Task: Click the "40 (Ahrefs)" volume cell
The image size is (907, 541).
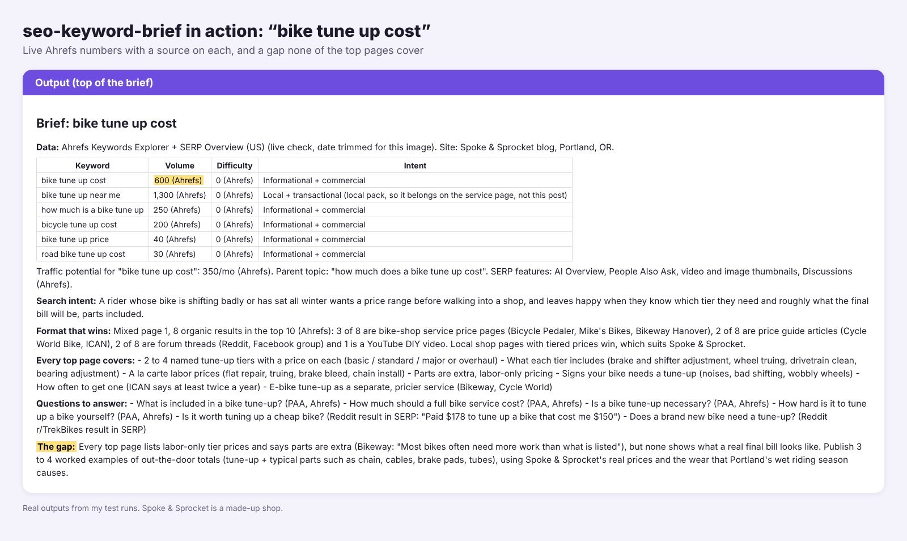Action: [180, 239]
